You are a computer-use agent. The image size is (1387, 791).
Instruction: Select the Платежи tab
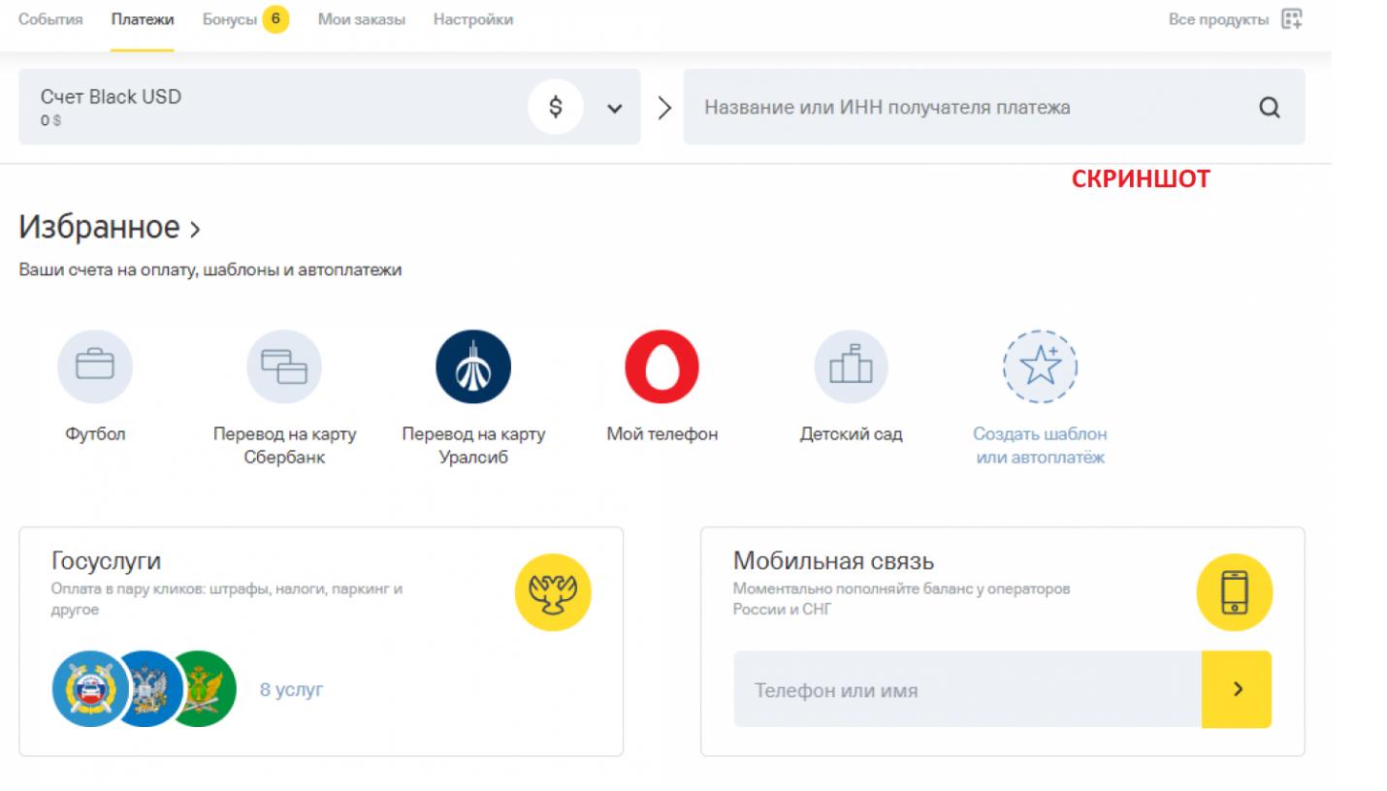point(143,19)
